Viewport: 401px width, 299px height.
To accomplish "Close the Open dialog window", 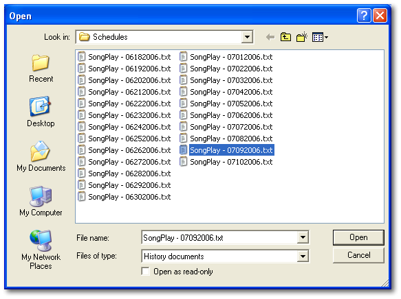I will [x=380, y=16].
